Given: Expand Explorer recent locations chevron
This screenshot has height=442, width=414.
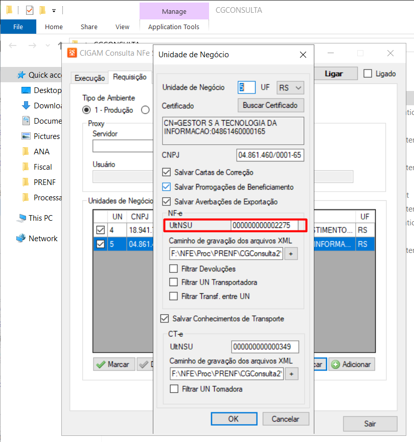Looking at the screenshot, I should pyautogui.click(x=48, y=45).
